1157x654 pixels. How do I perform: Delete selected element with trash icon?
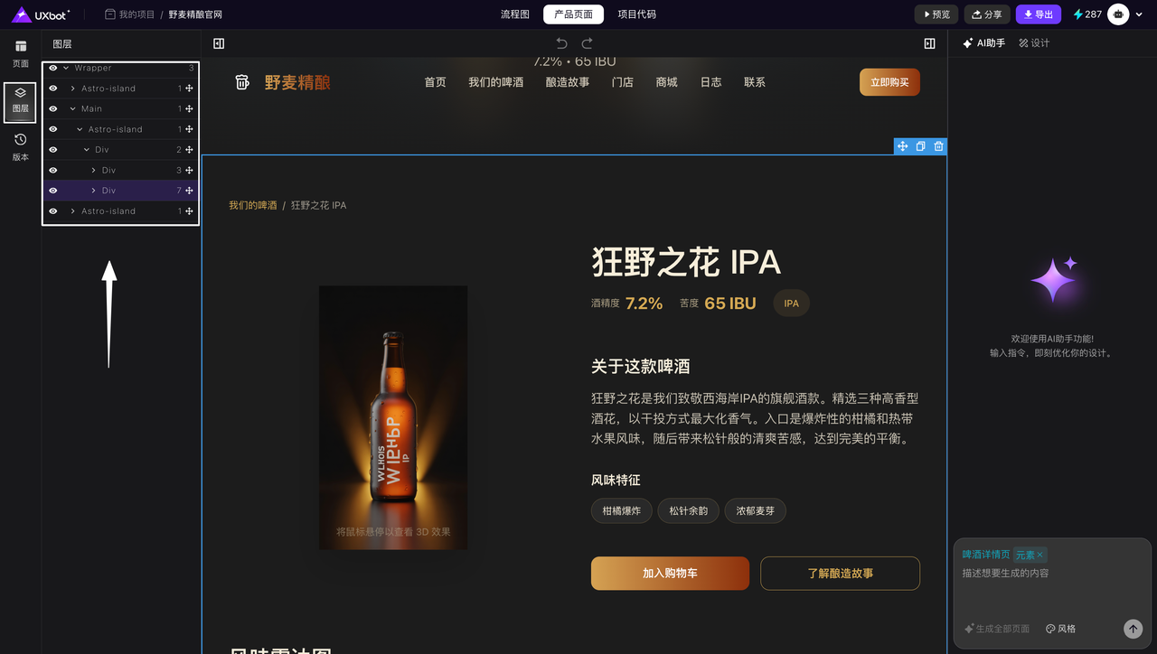pos(938,146)
